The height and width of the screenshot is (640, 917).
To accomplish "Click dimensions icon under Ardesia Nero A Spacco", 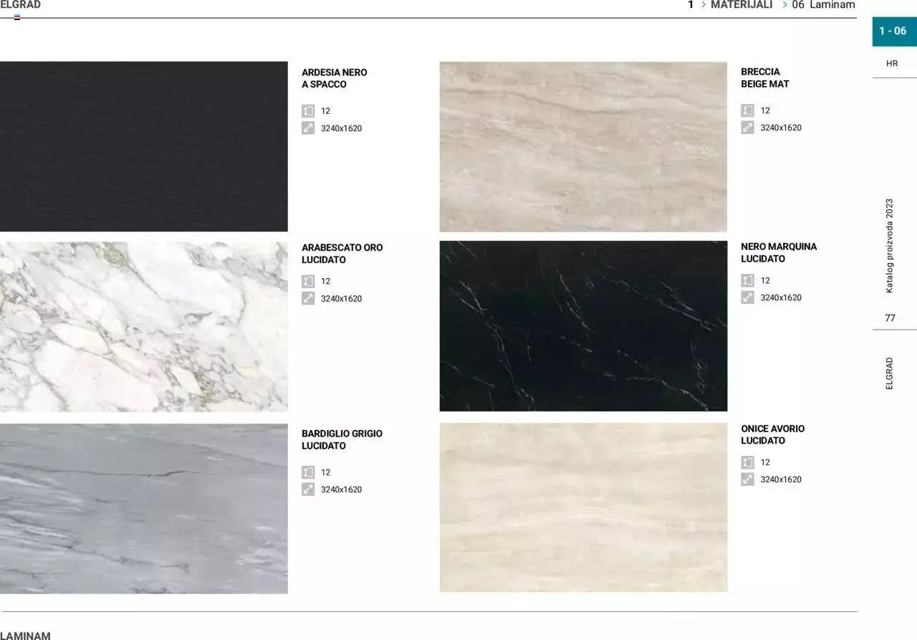I will [308, 128].
